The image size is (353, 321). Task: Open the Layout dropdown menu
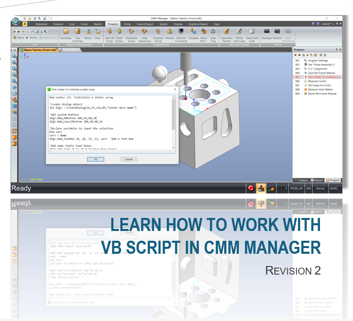click(x=326, y=24)
